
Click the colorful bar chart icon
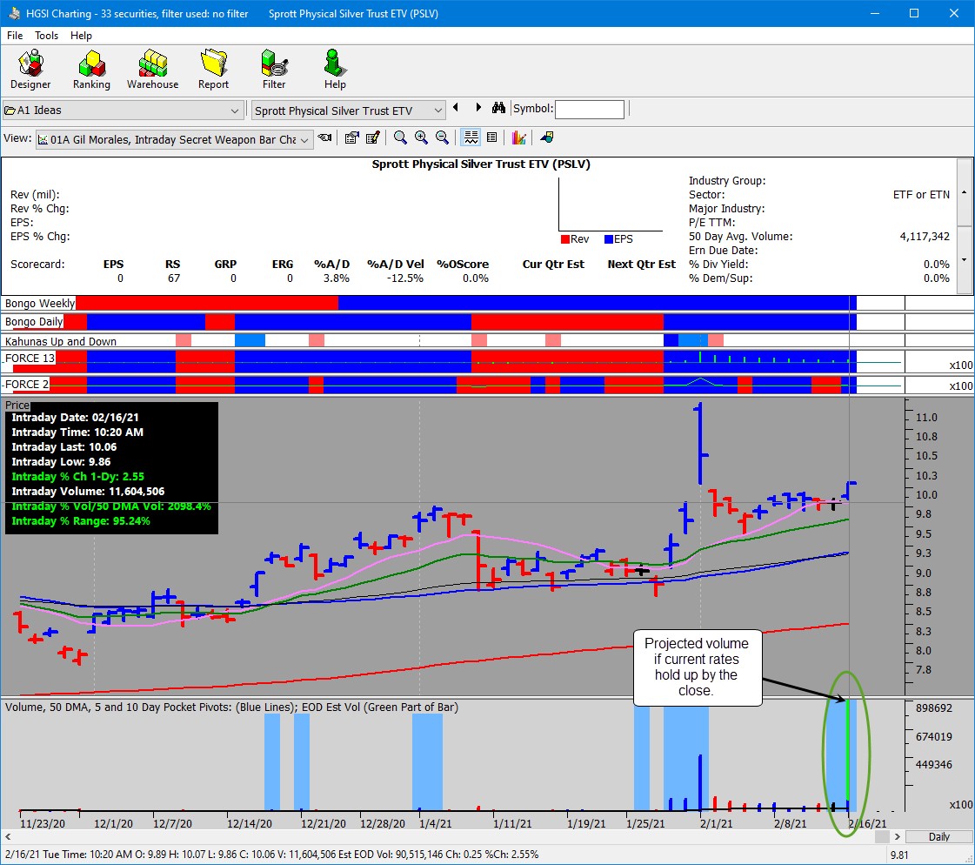pyautogui.click(x=518, y=137)
